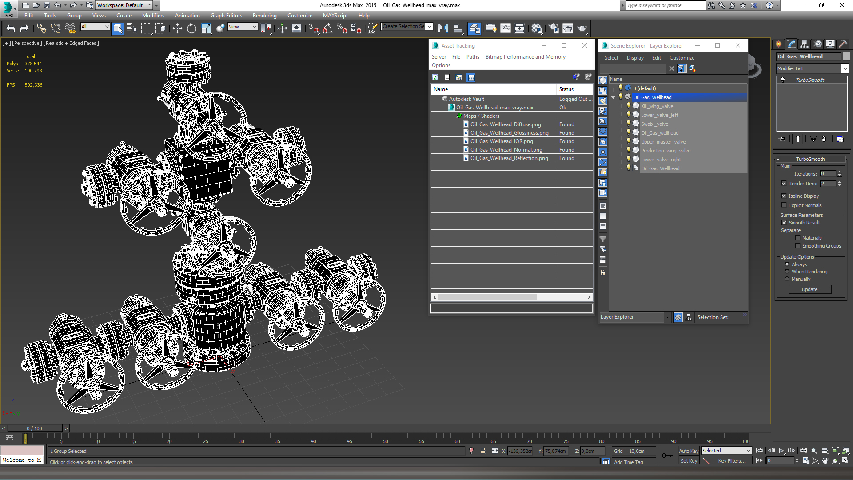The height and width of the screenshot is (480, 853).
Task: Click the Auto Key button
Action: 689,451
